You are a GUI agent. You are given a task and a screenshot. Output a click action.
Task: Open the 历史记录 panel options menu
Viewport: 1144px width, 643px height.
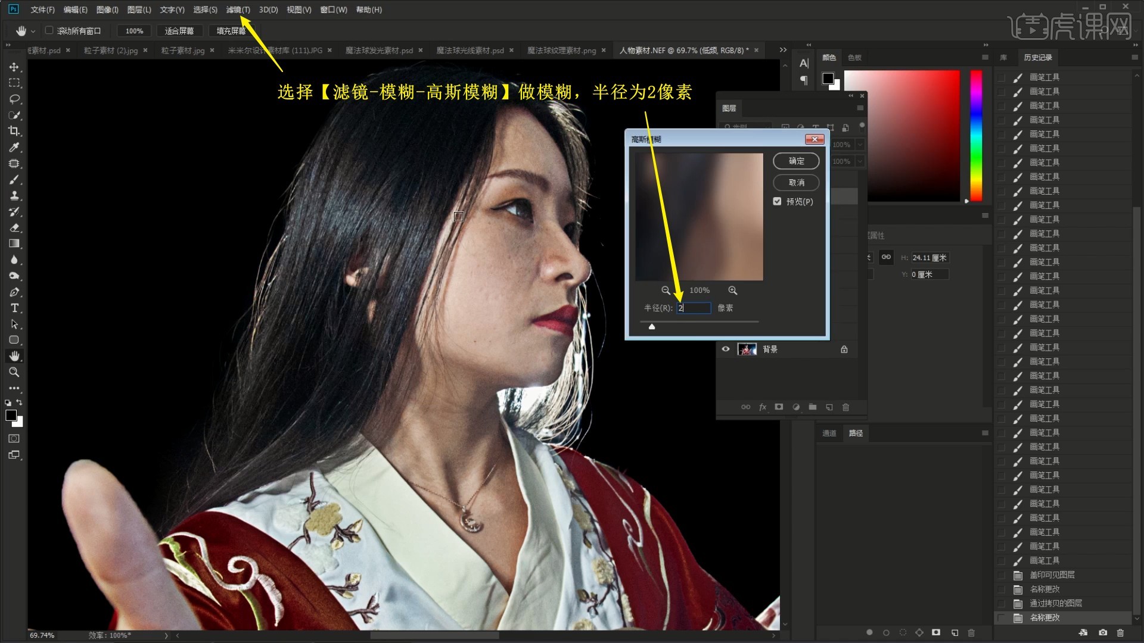[x=1134, y=57]
